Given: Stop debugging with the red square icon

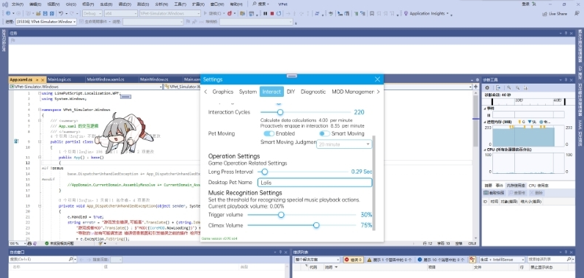Looking at the screenshot, I should coord(272,13).
